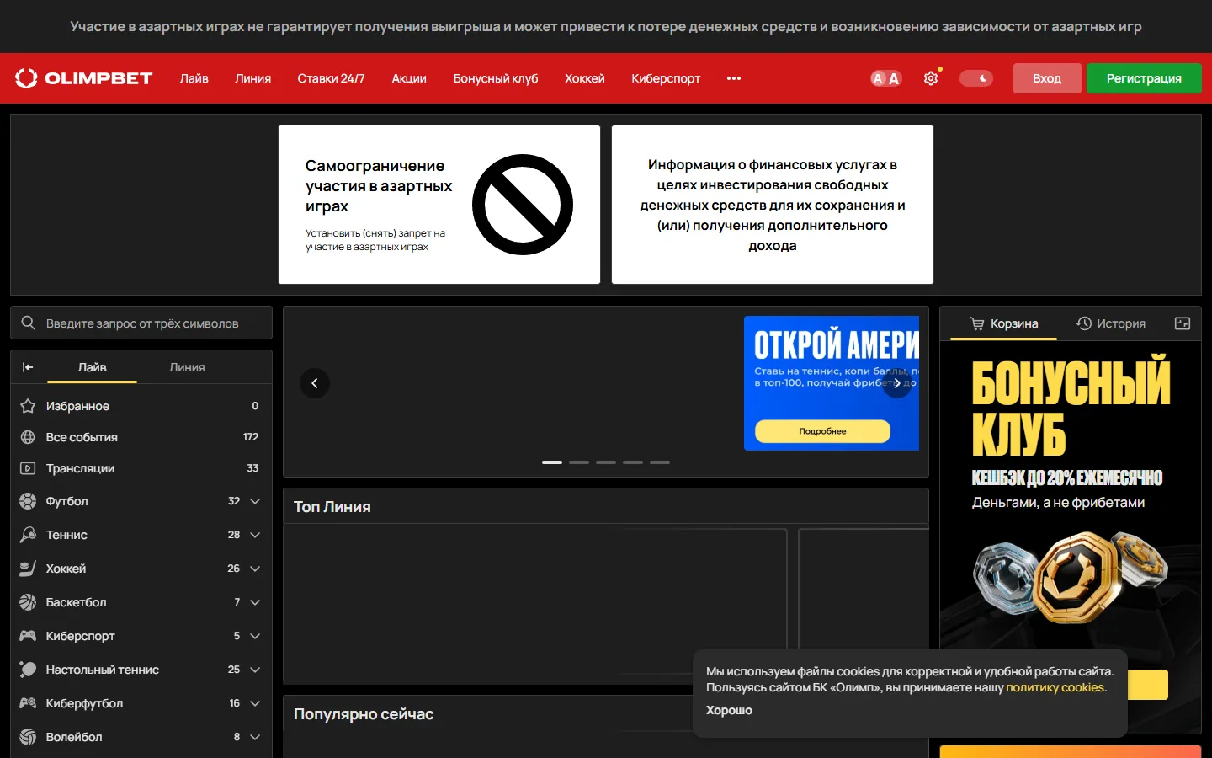Click the История clock icon
The image size is (1212, 758).
pos(1084,323)
